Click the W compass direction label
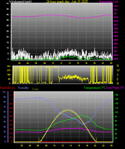This screenshot has height=149, width=125. pos(118,70)
